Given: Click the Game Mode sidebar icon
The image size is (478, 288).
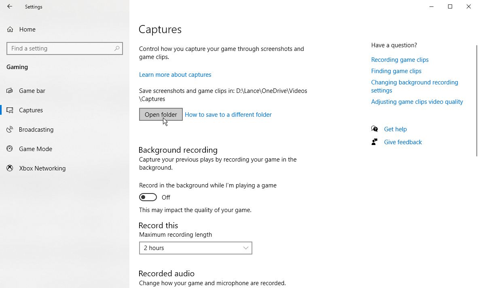Looking at the screenshot, I should (9, 149).
